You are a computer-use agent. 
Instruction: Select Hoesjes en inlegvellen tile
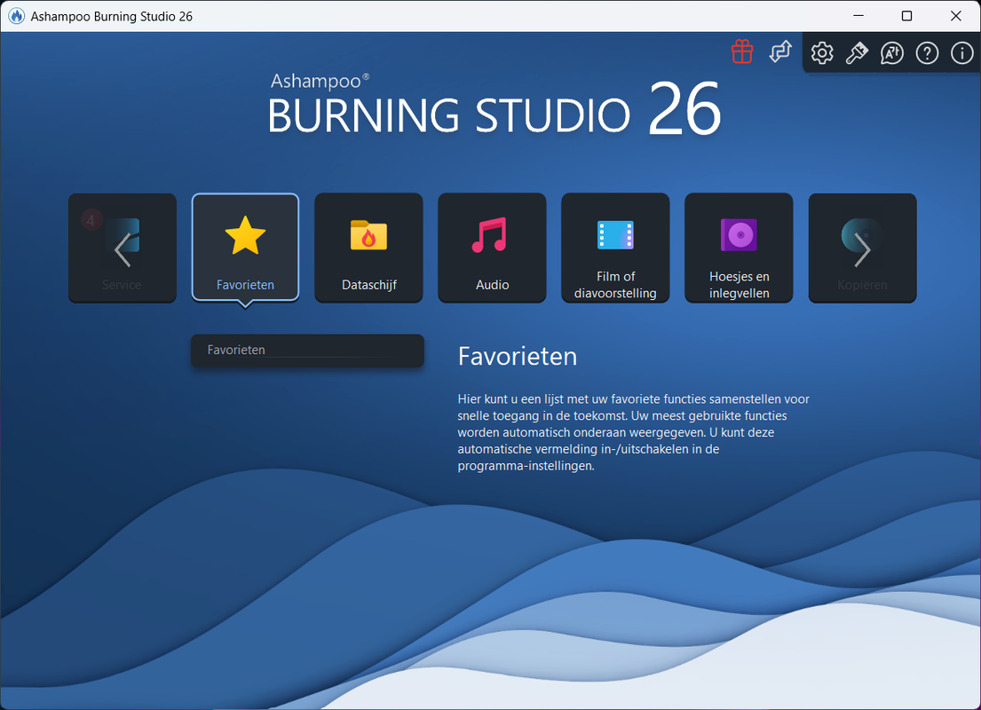point(739,248)
